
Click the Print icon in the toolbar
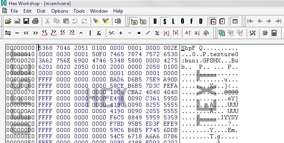35,21
